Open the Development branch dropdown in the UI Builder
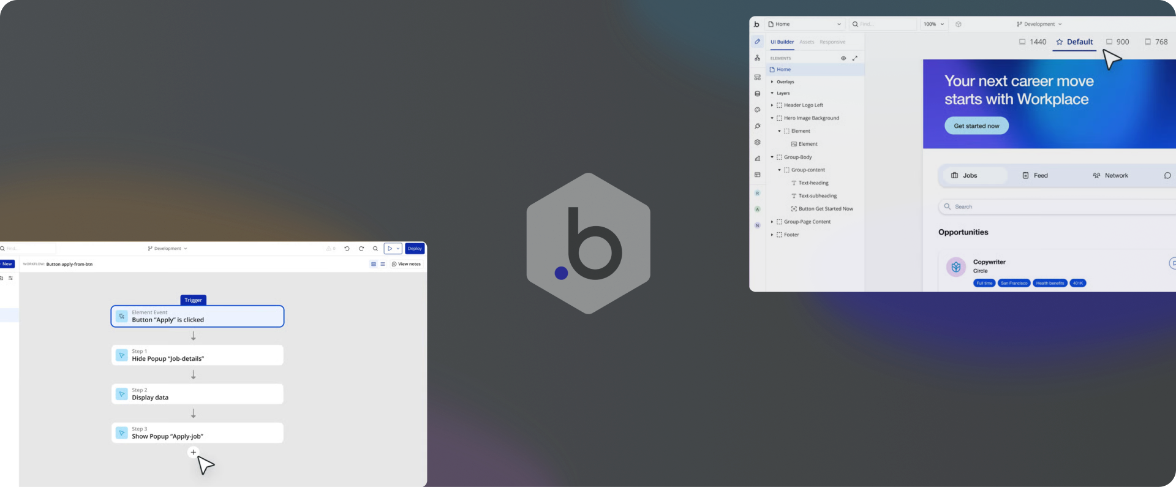 [x=1039, y=25]
